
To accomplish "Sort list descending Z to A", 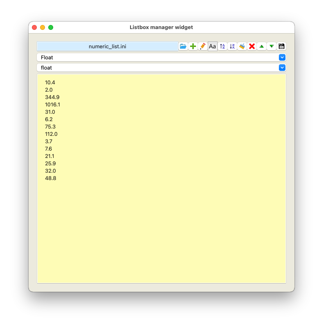I will [x=232, y=46].
